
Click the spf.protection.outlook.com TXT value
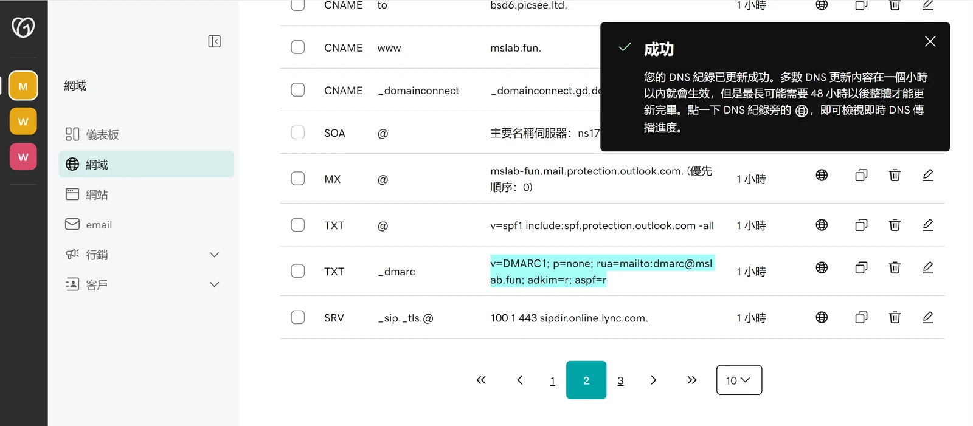[x=602, y=225]
